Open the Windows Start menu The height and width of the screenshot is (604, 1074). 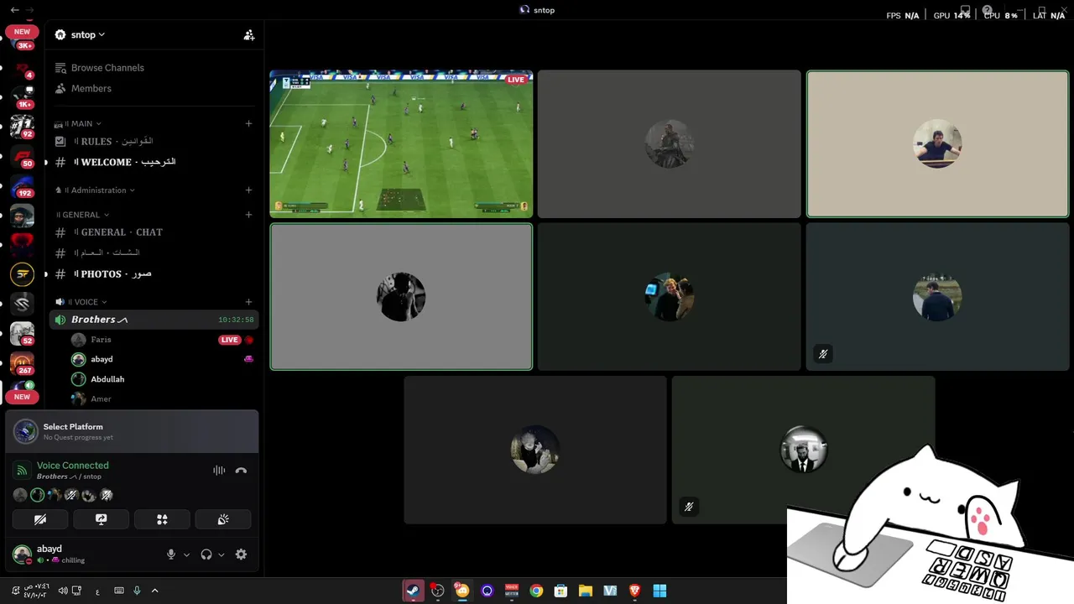pyautogui.click(x=660, y=591)
